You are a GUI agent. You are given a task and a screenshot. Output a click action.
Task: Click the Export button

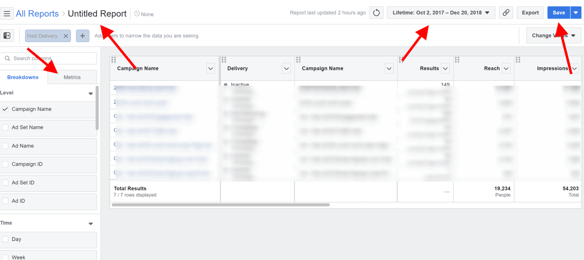(531, 13)
